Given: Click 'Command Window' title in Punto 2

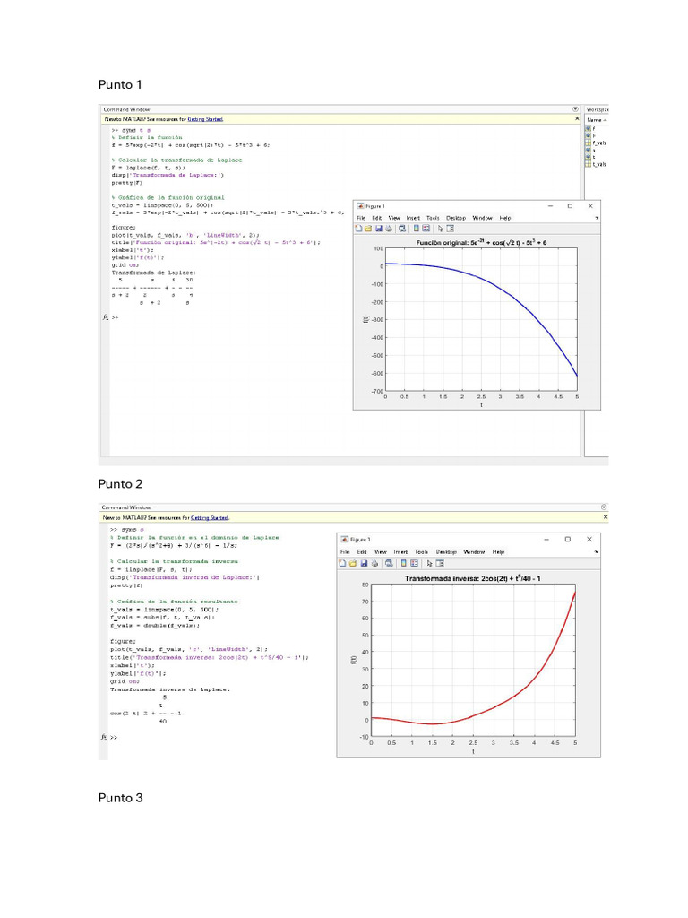Looking at the screenshot, I should click(125, 507).
